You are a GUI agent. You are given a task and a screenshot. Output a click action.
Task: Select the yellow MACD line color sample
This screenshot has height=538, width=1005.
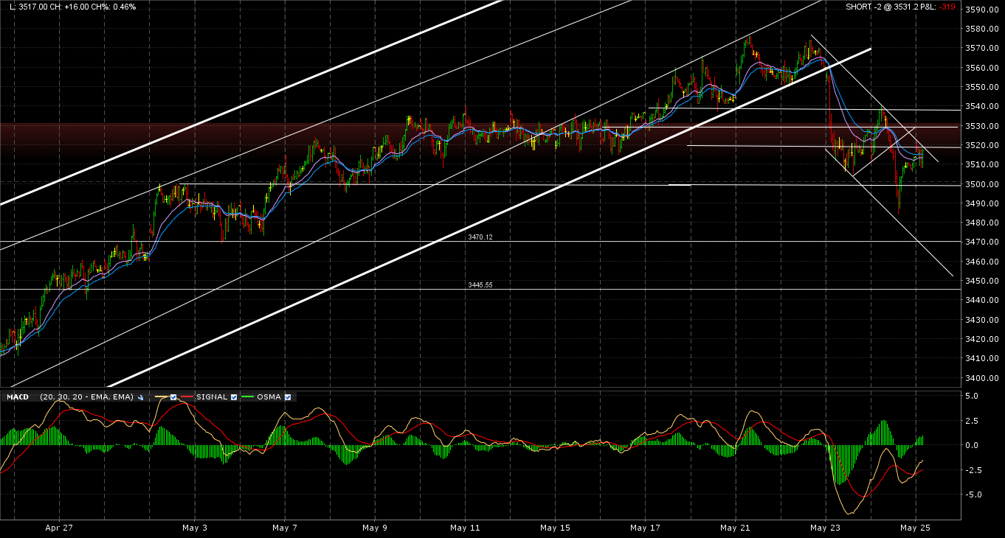pos(159,397)
